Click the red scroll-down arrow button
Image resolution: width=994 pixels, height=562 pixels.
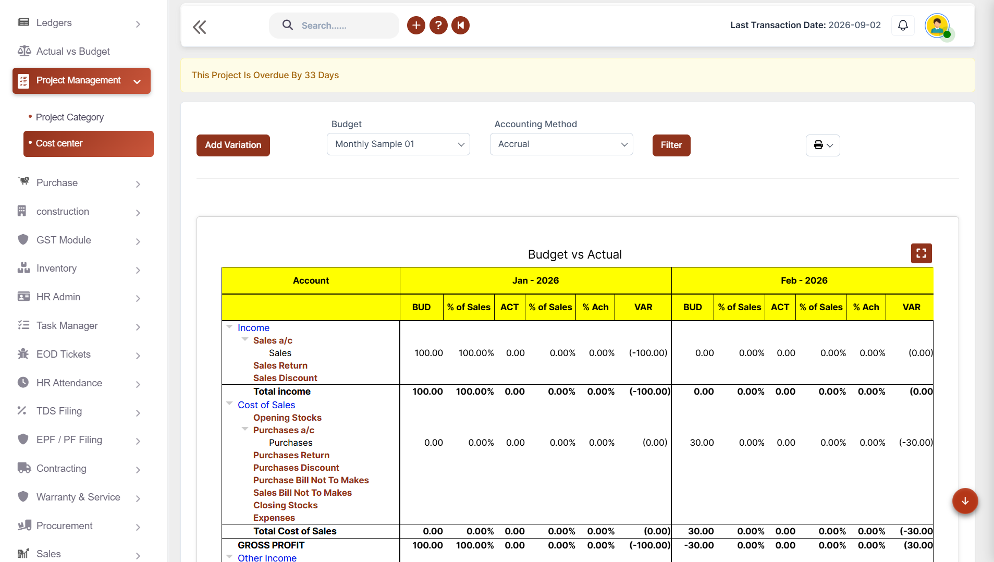(x=965, y=501)
